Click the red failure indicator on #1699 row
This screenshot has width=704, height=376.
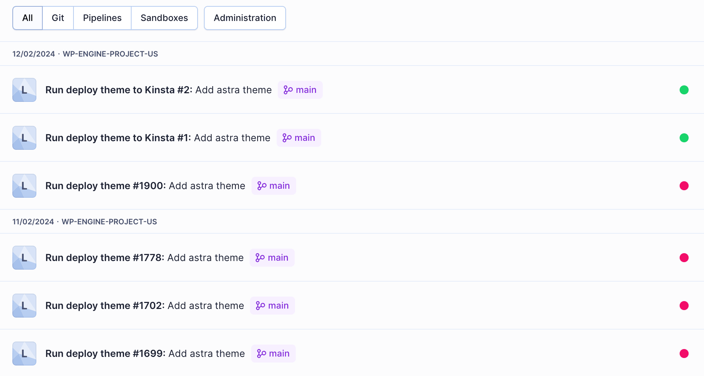(685, 353)
